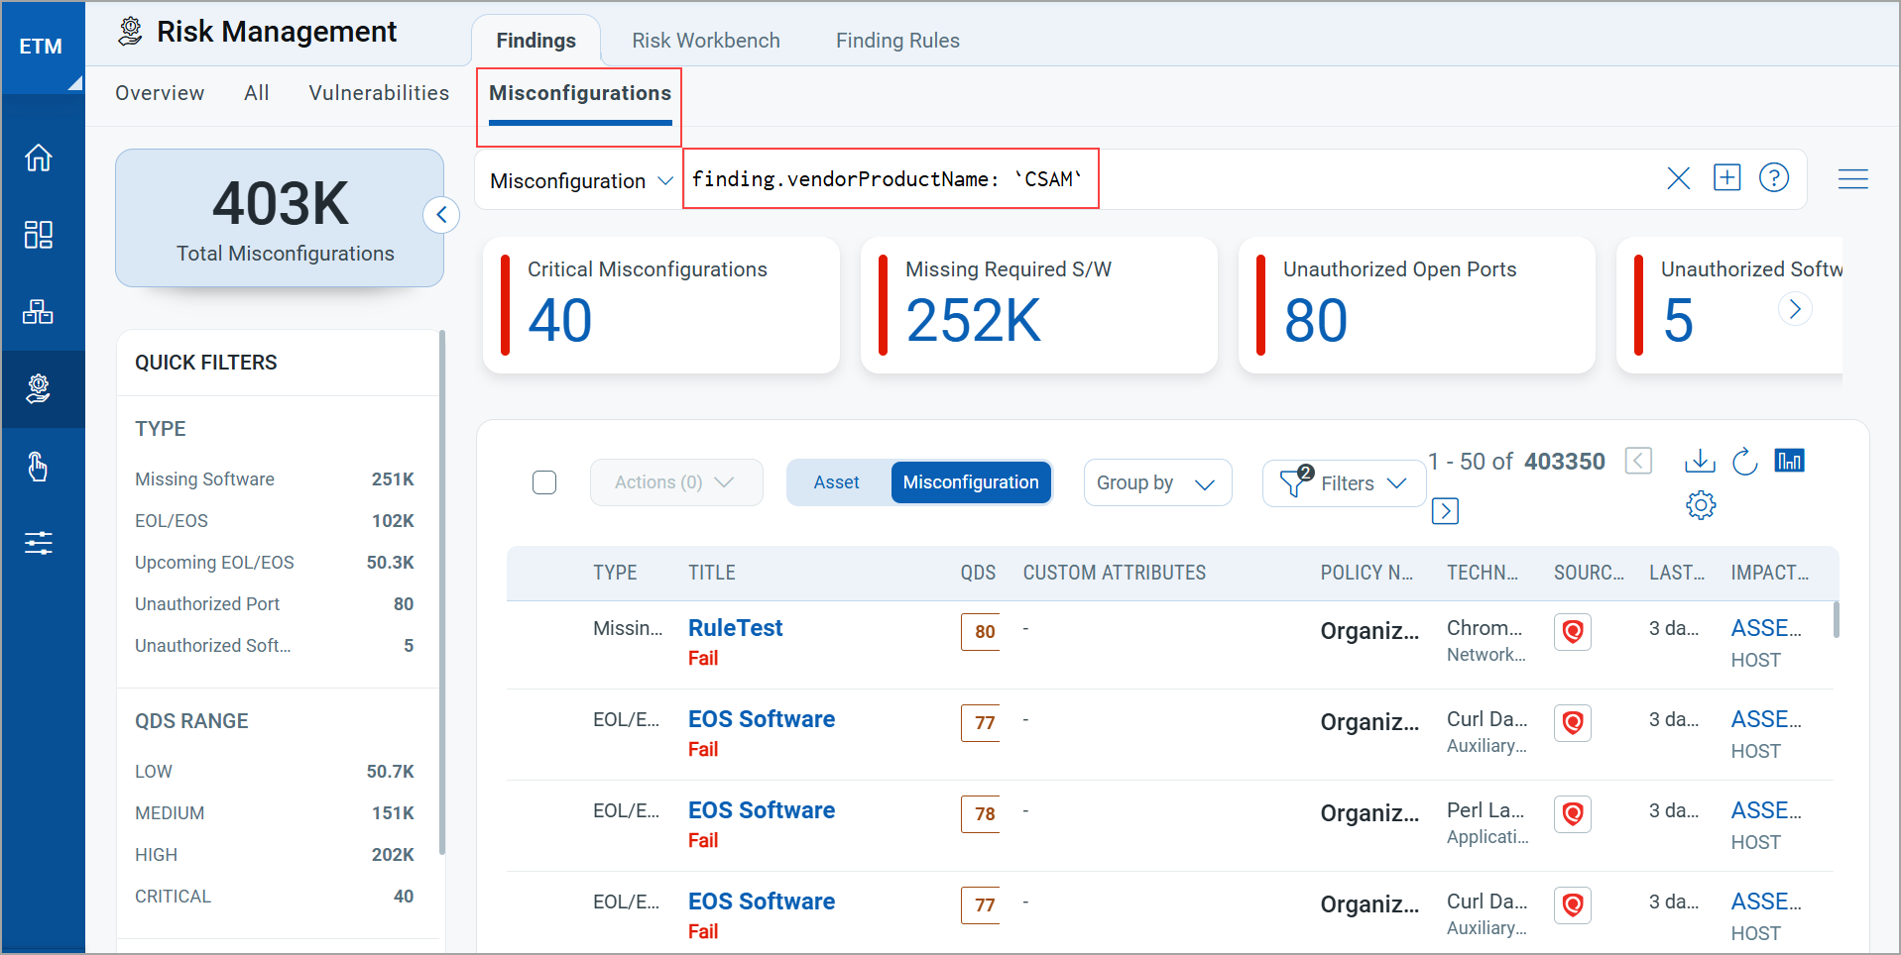Filter by Upcoming EOL/EOS type
Image resolution: width=1901 pixels, height=955 pixels.
pos(275,563)
